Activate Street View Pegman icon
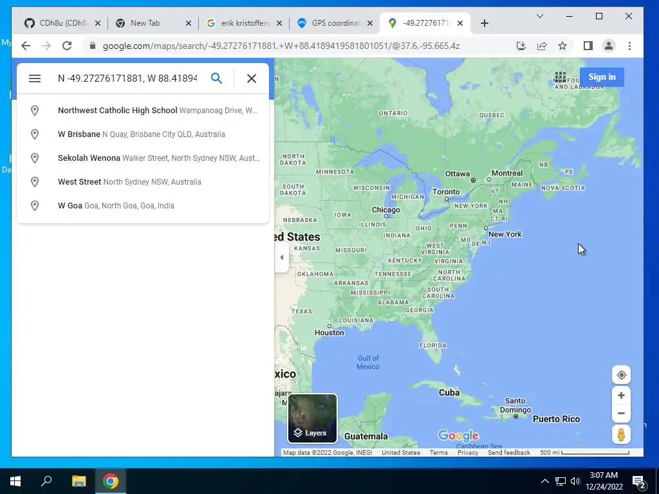Image resolution: width=659 pixels, height=494 pixels. click(x=621, y=434)
